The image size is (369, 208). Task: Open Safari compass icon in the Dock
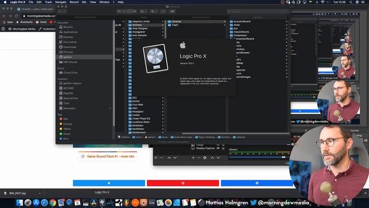[x=44, y=203]
